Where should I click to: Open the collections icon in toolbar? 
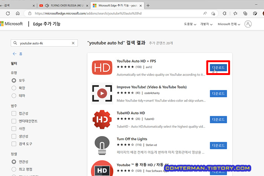245,14
